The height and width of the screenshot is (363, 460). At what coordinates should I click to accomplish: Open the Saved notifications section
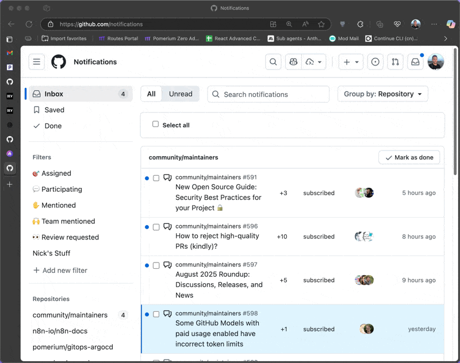54,110
